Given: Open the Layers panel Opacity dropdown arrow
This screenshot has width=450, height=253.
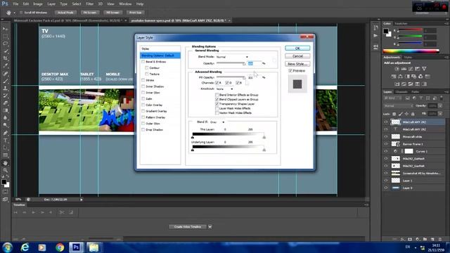Looking at the screenshot, I should 440,106.
